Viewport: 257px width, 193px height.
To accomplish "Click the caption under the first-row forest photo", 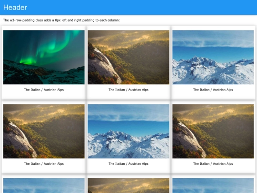I will [128, 90].
